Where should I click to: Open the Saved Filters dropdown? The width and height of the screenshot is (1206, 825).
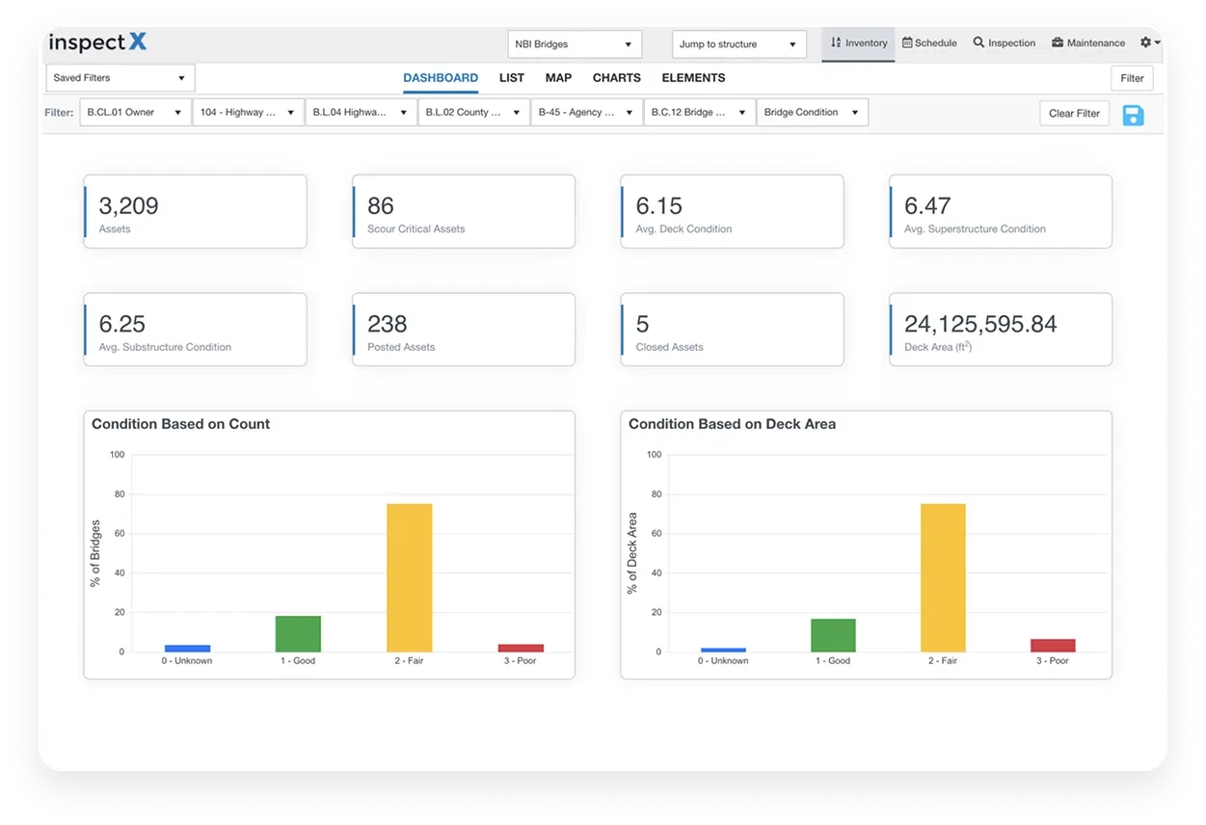tap(120, 77)
